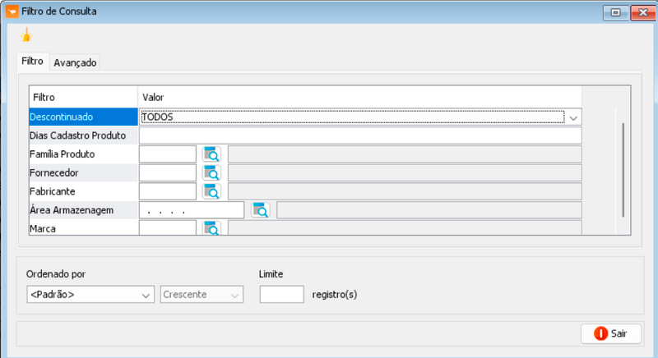Switch to the Avançado tab
The image size is (658, 358).
pos(75,62)
